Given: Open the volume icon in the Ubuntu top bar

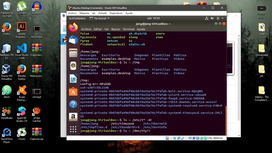Looking at the screenshot, I should tap(212, 18).
